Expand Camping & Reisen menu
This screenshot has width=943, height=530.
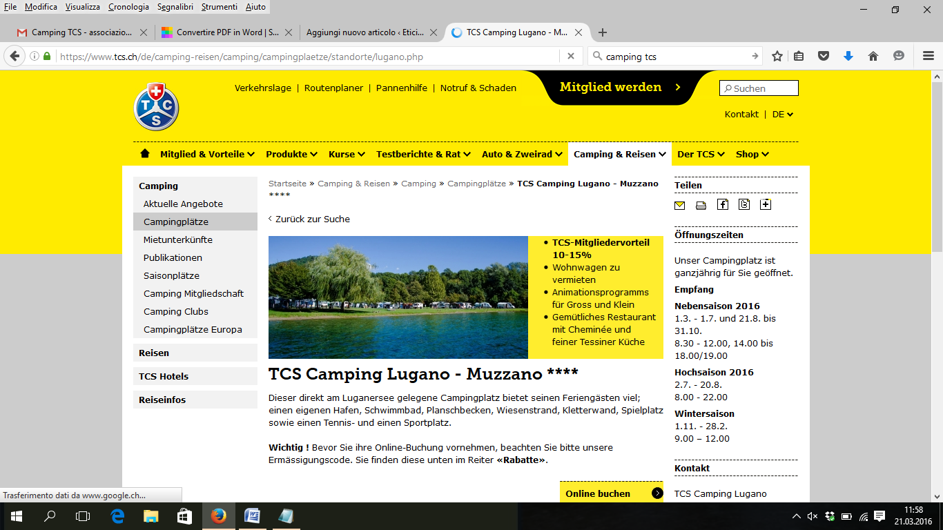[x=620, y=154]
